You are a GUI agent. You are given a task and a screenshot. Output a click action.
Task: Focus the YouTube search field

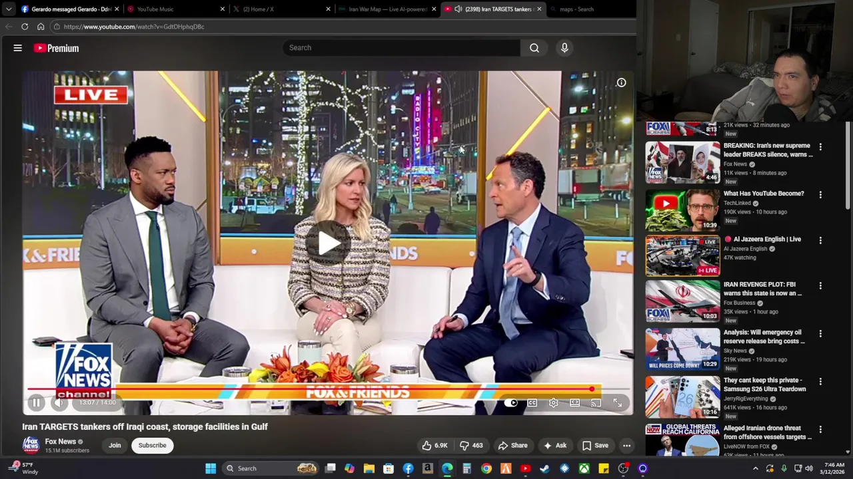click(x=402, y=48)
